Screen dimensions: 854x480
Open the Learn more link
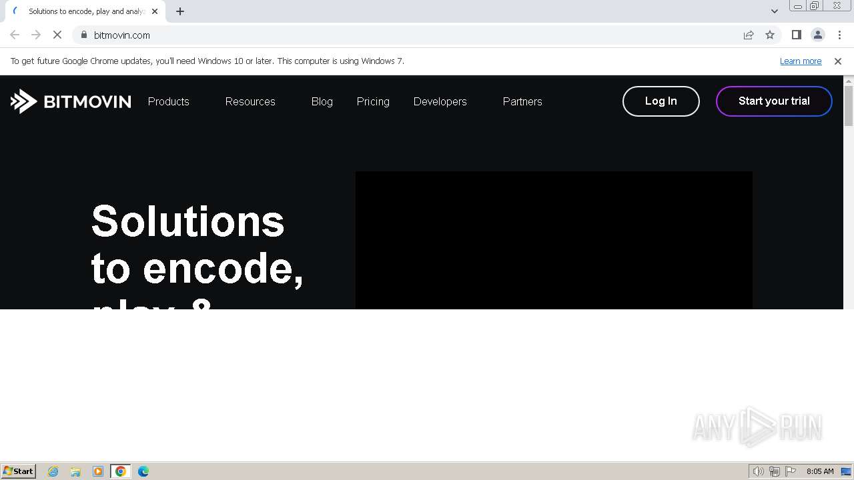(x=801, y=61)
